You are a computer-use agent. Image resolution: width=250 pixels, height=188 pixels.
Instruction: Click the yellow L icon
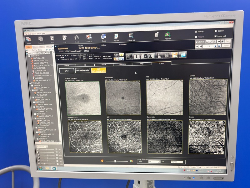click(122, 55)
